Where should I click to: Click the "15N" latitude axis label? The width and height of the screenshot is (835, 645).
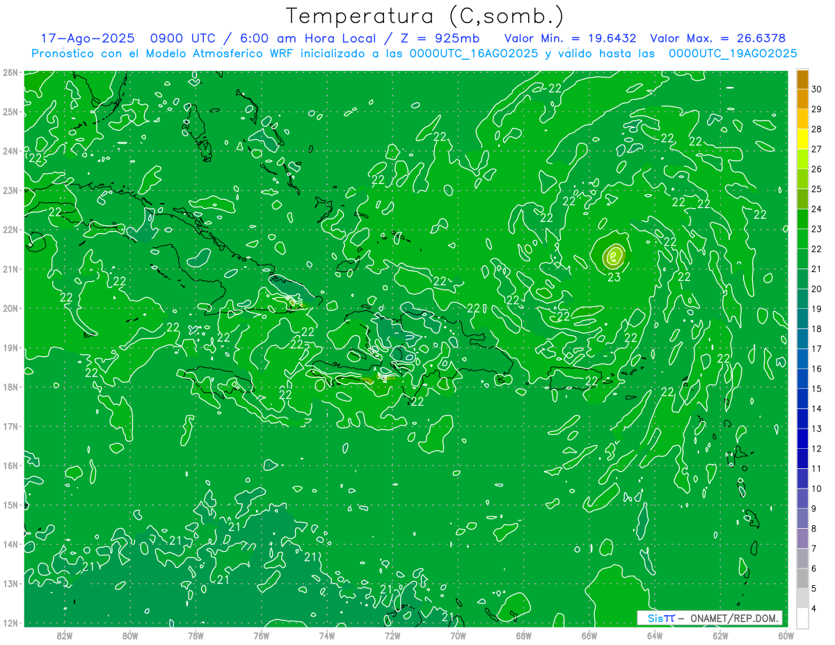10,505
